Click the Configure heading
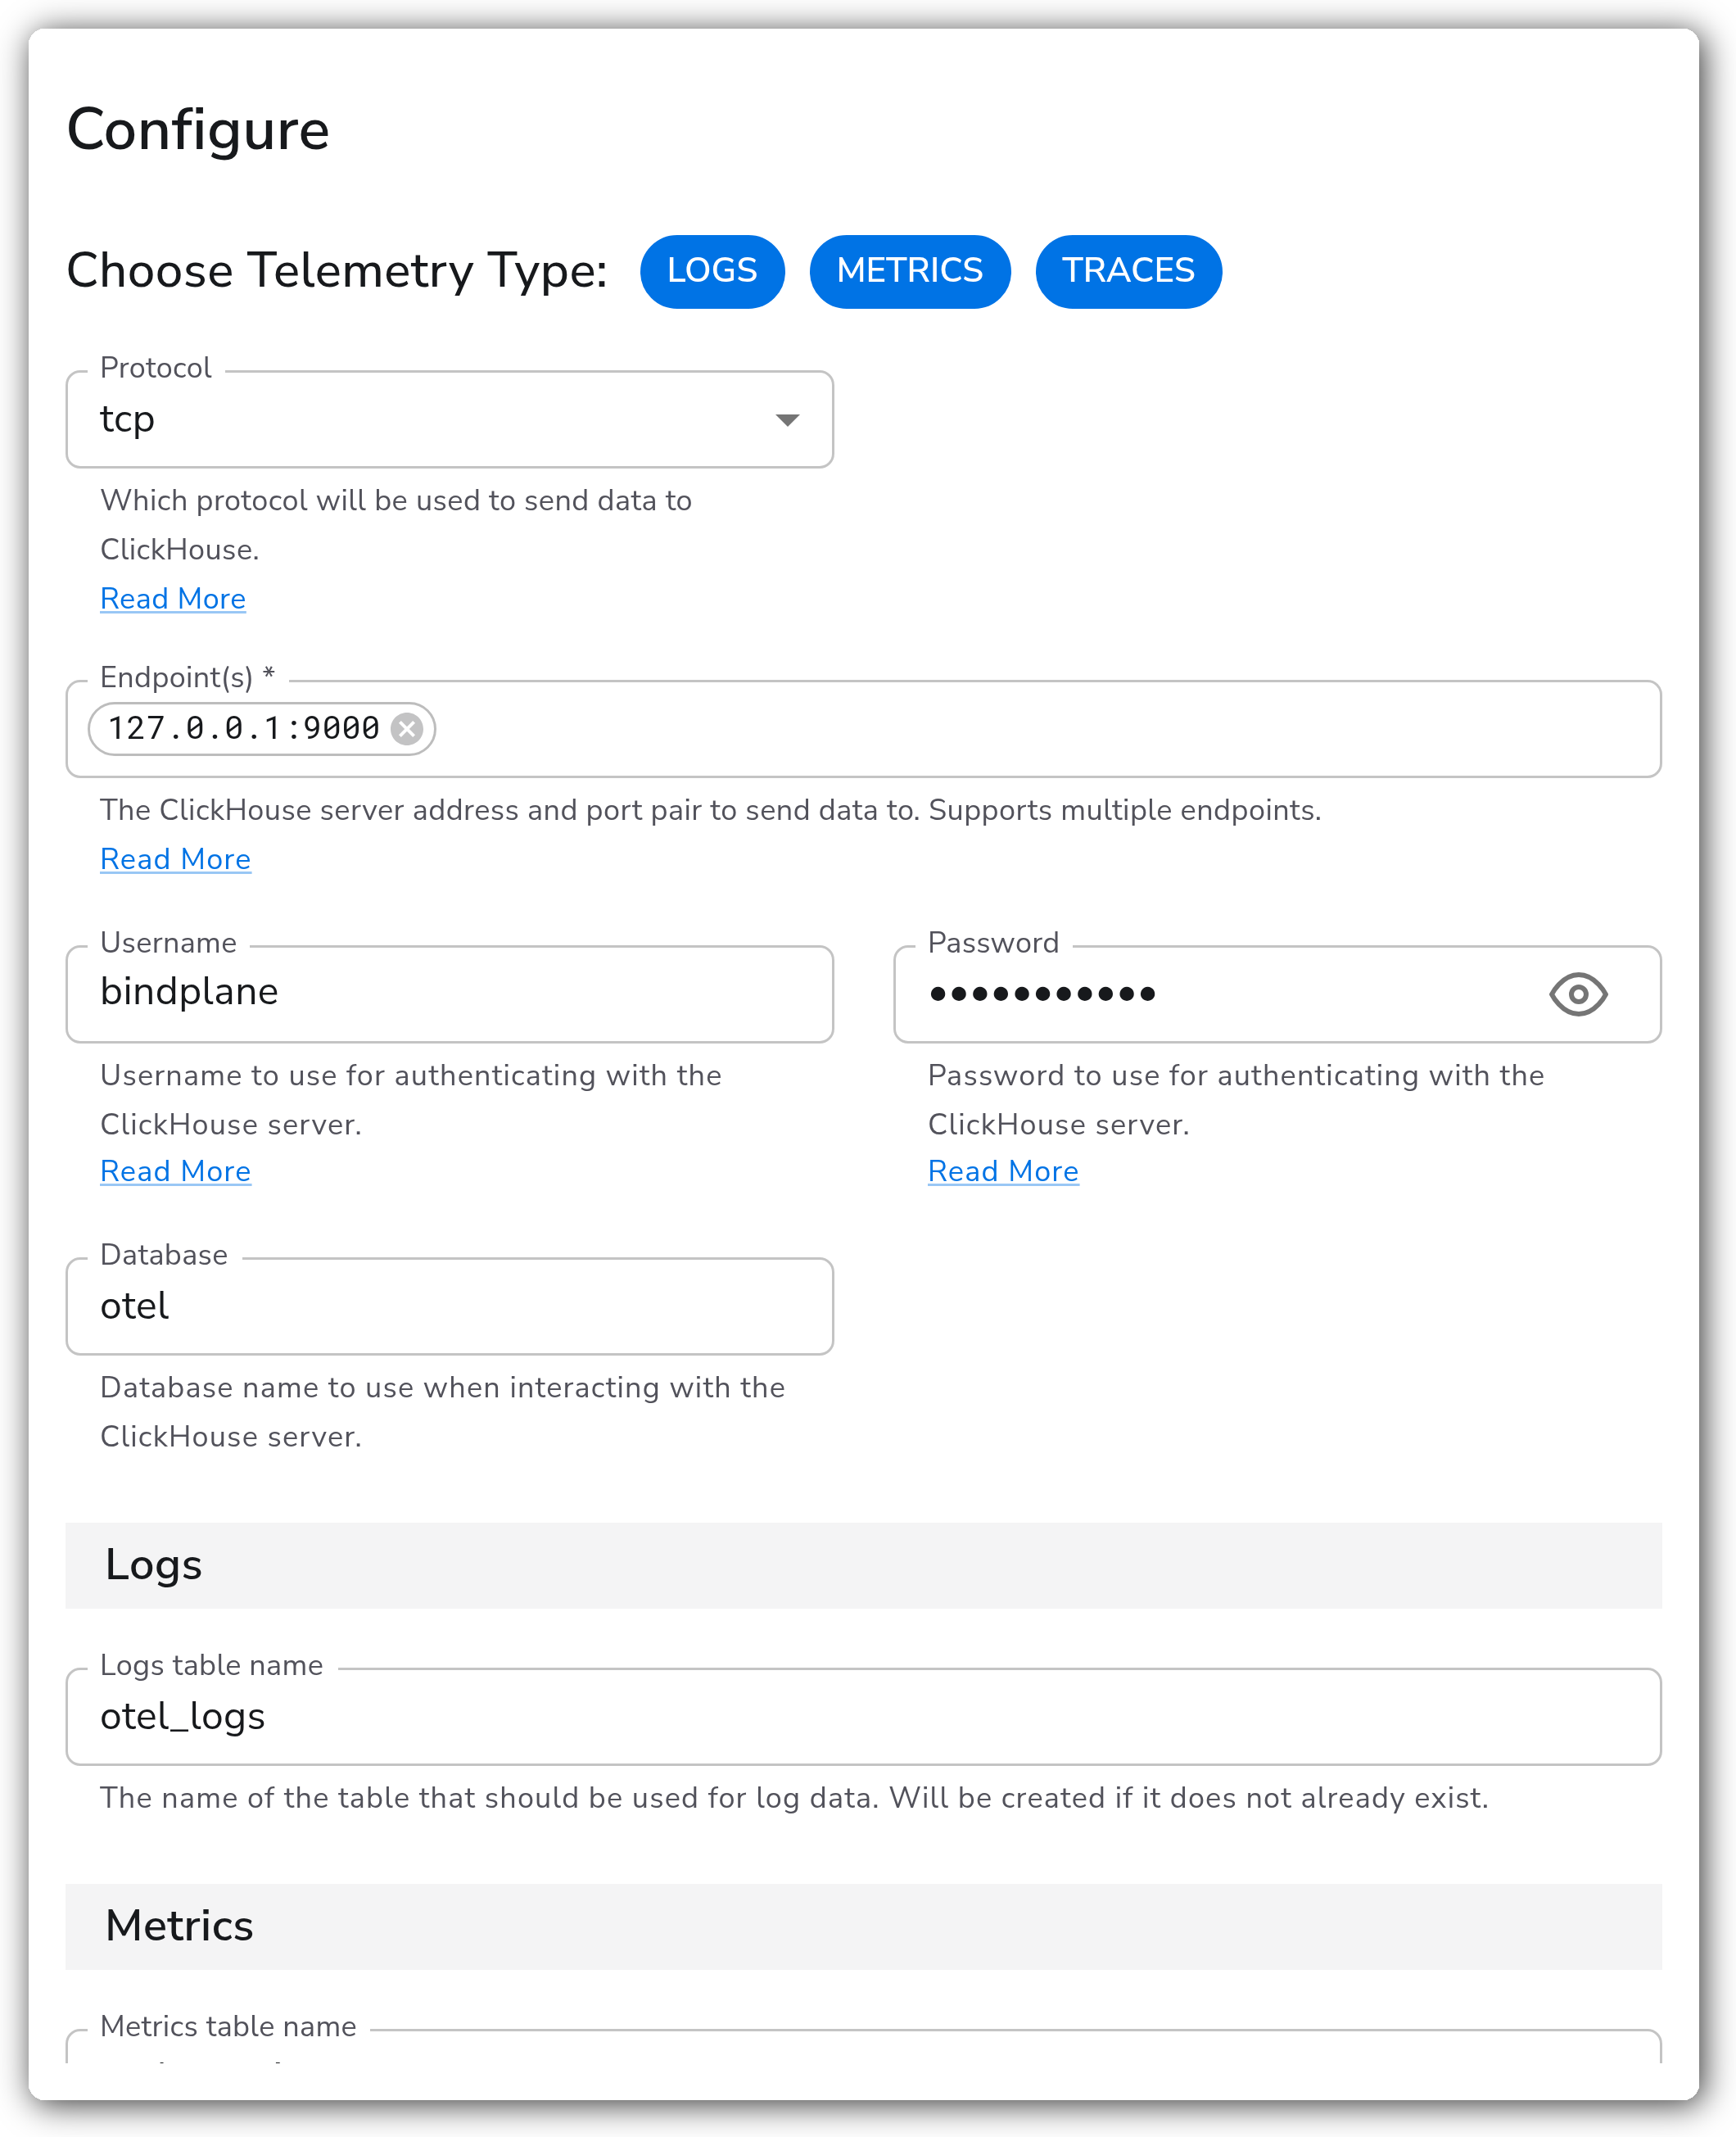The image size is (1736, 2137). pyautogui.click(x=198, y=130)
